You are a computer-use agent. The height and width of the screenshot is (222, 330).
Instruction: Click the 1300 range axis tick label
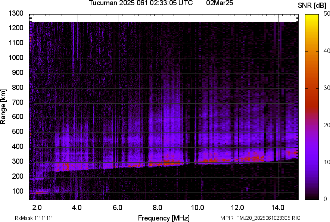(16, 13)
